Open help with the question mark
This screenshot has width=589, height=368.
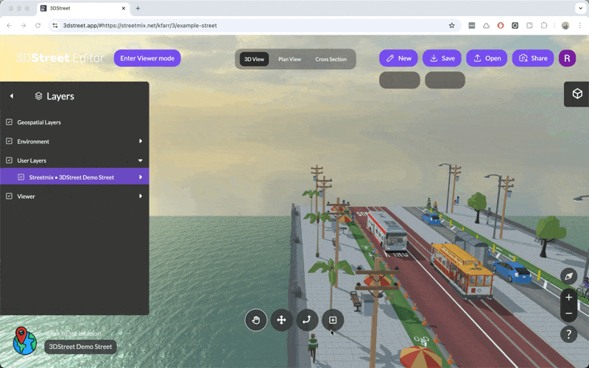568,334
